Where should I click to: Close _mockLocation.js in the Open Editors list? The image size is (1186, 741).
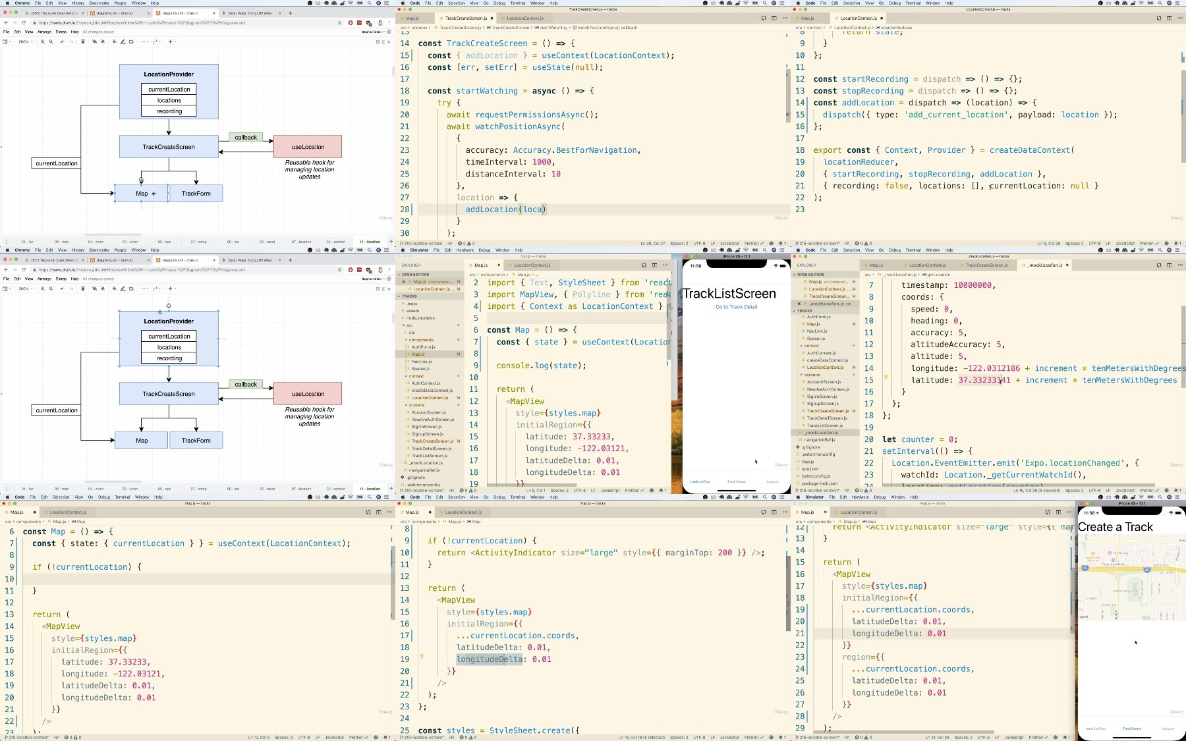point(799,304)
